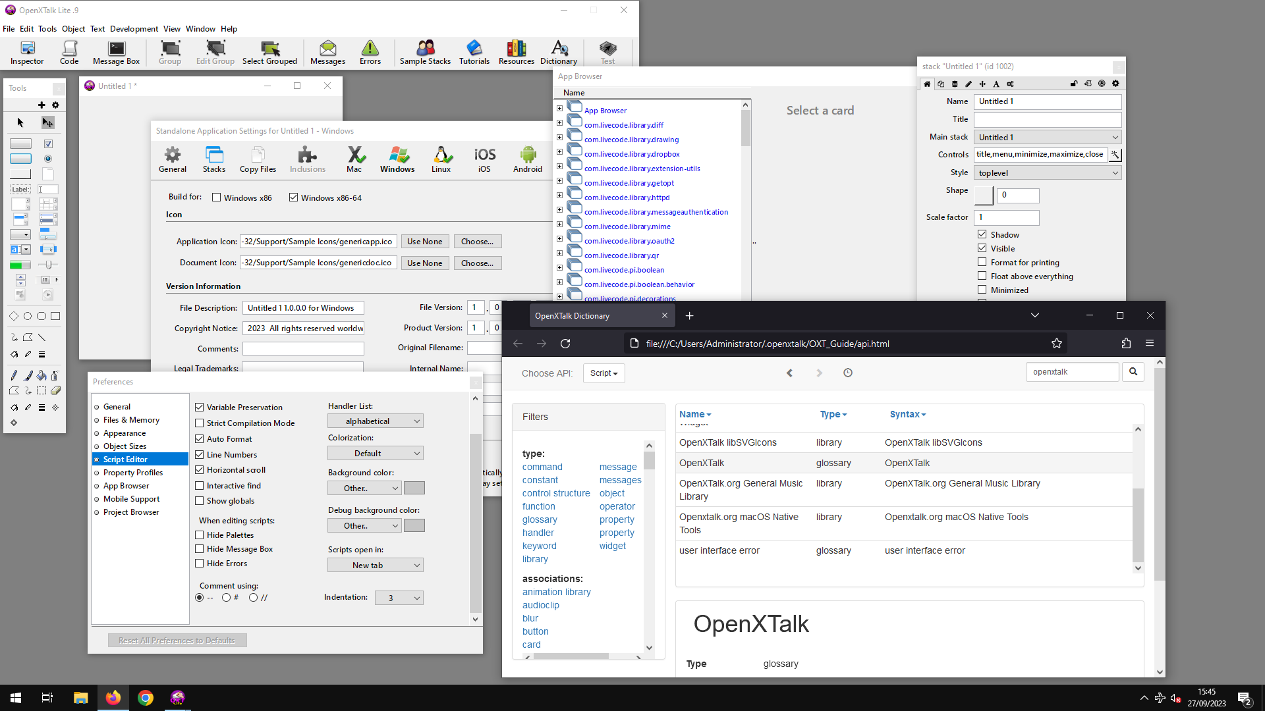
Task: Open the Development menu
Action: [134, 29]
